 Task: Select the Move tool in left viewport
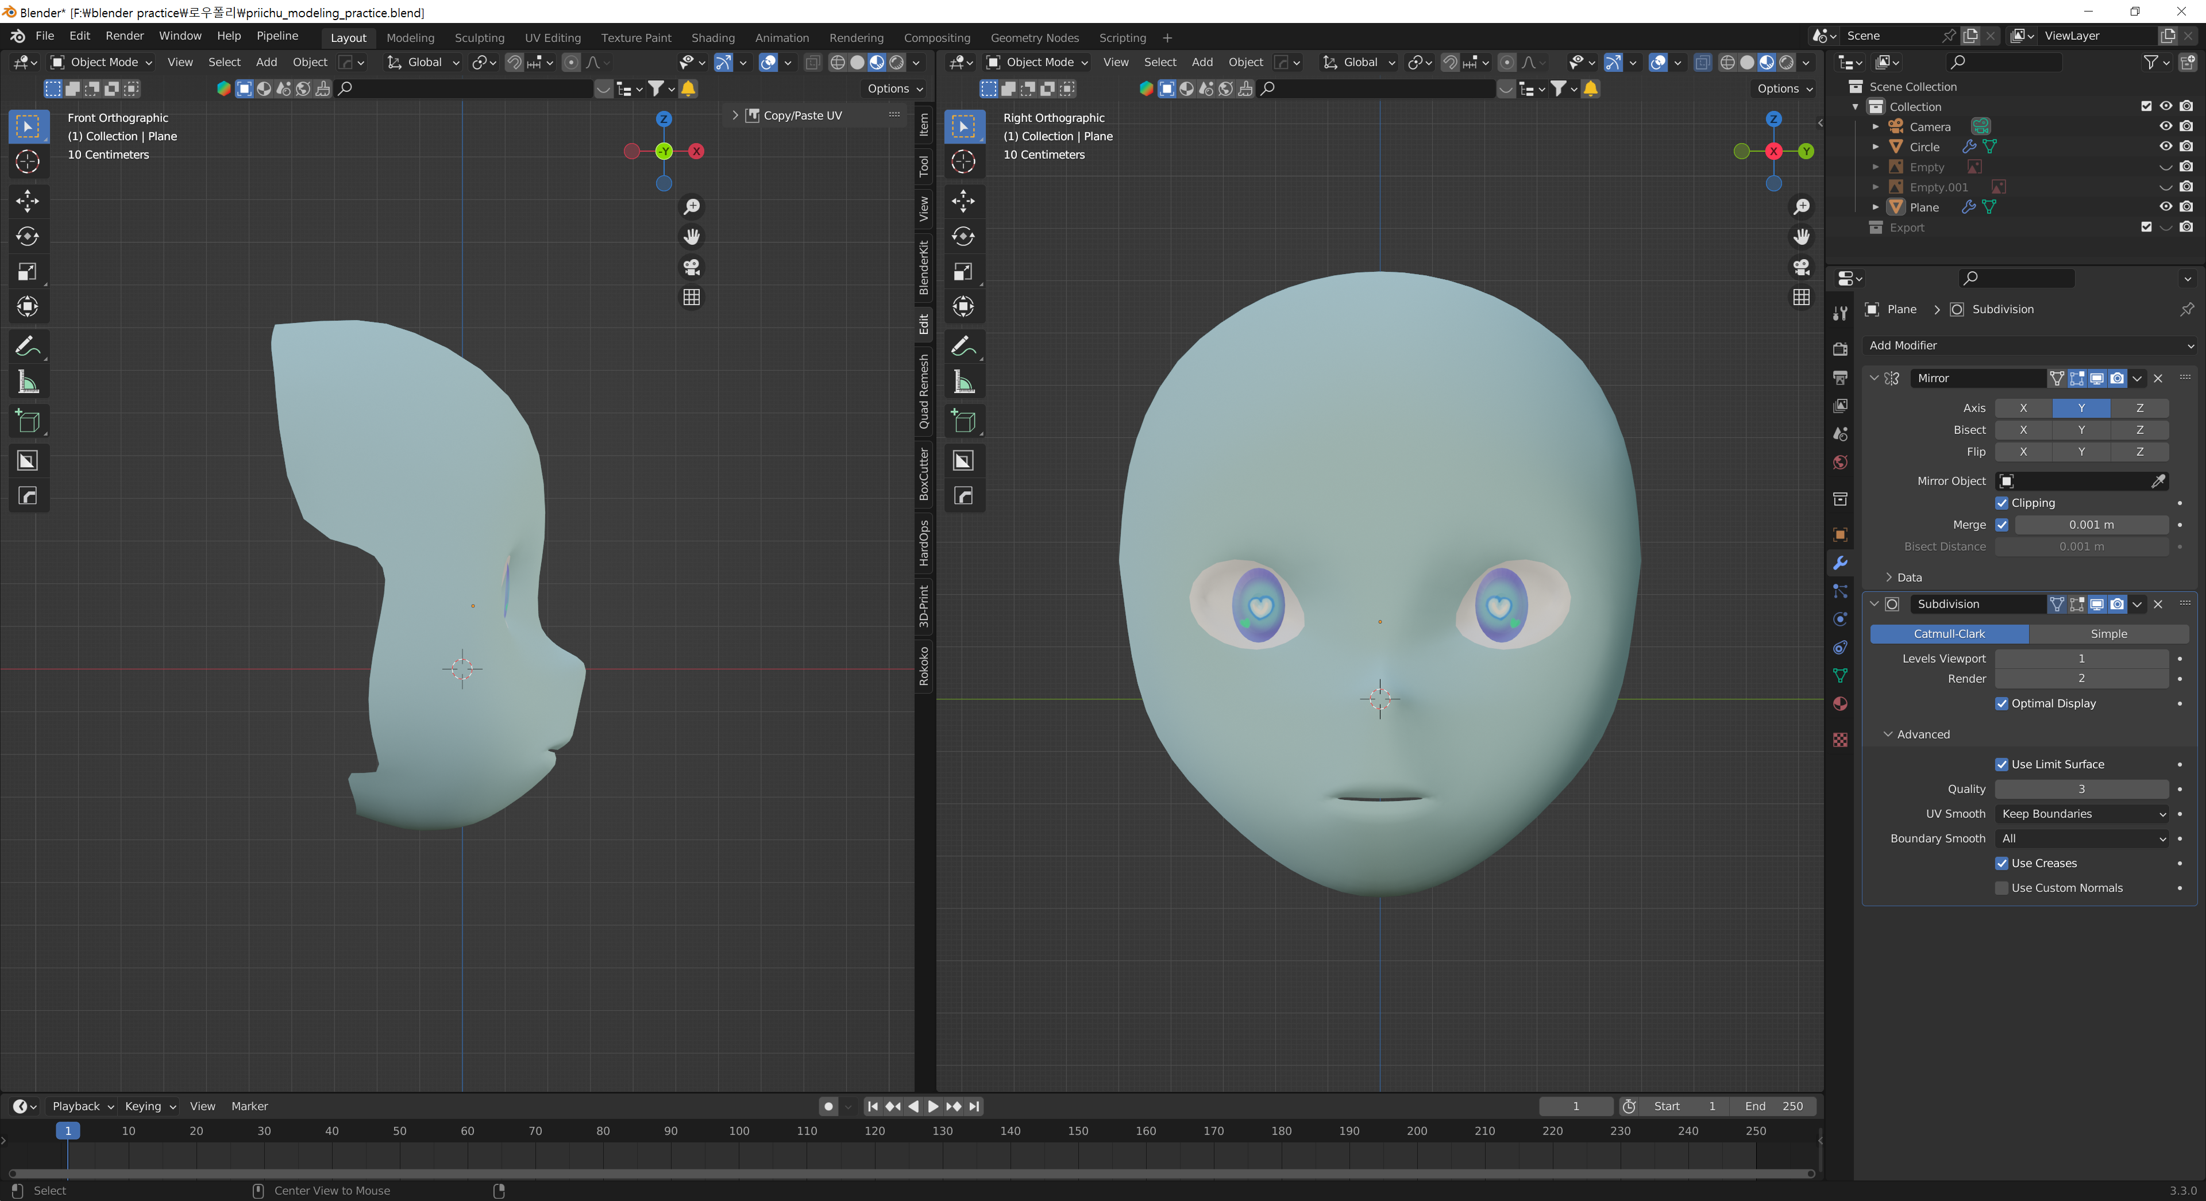pyautogui.click(x=28, y=201)
